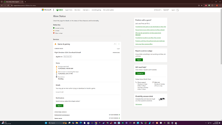Click the site info icon in address bar
222x125 pixels.
click(12, 5)
